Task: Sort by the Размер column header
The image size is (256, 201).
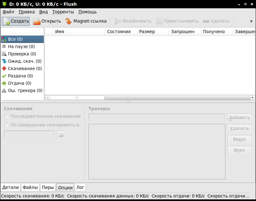Action: (153, 32)
